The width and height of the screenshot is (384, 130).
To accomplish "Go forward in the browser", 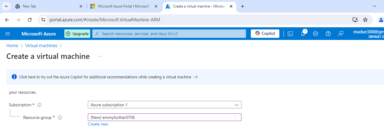I will pyautogui.click(x=18, y=20).
